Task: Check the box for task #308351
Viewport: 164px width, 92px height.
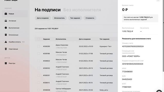Action: [x=38, y=75]
